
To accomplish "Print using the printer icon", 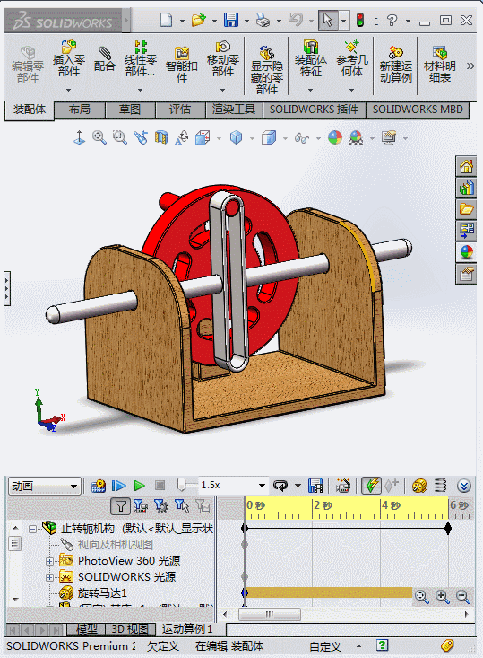I will pyautogui.click(x=263, y=20).
